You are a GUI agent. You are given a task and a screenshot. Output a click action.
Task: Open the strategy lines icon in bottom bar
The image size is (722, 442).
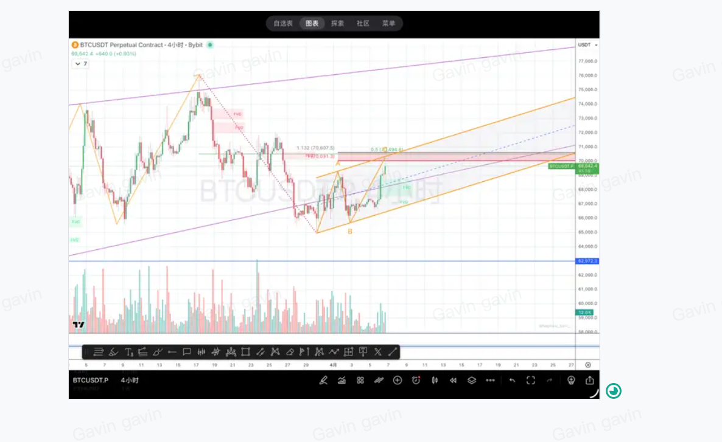pyautogui.click(x=379, y=381)
